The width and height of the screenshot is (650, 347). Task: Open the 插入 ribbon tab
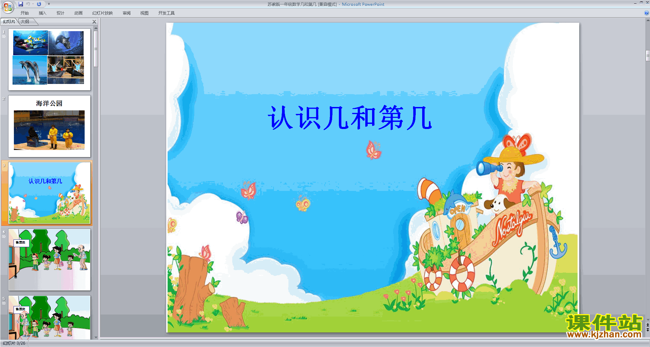pos(42,13)
